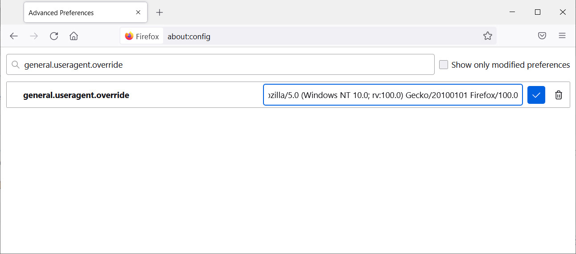
Task: Open the Save to Pocket icon
Action: 542,36
